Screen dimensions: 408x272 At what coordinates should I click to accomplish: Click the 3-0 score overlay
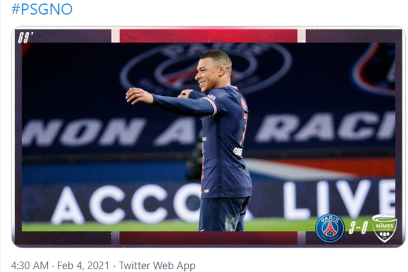coord(358,228)
